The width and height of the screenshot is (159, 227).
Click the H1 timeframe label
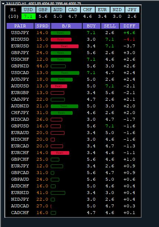[13, 10]
